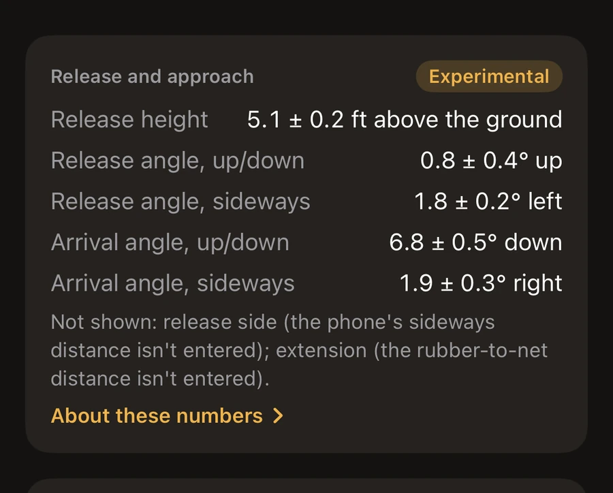
Task: Select the 0.8 ± 0.4° up value
Action: click(x=491, y=160)
